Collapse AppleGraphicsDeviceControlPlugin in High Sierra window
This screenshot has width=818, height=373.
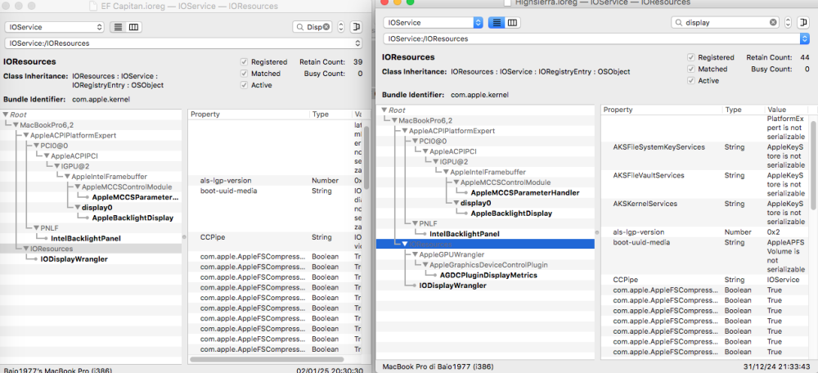(425, 265)
